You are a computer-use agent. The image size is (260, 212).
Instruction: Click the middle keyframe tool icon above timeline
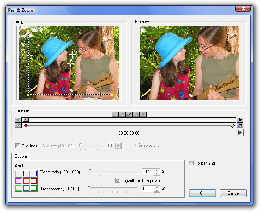point(129,114)
